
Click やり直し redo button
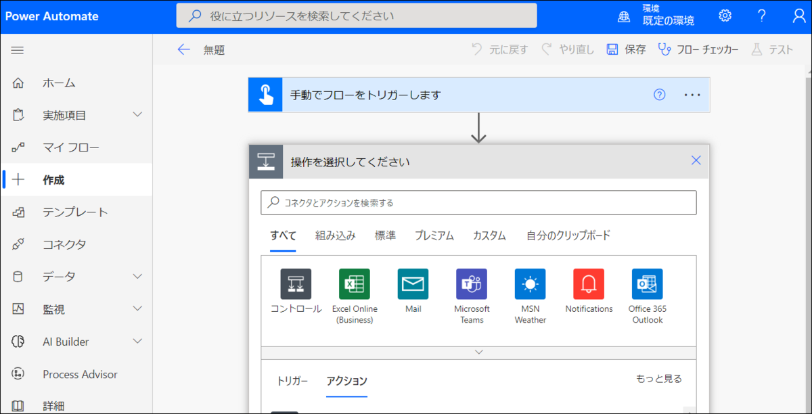pyautogui.click(x=567, y=49)
